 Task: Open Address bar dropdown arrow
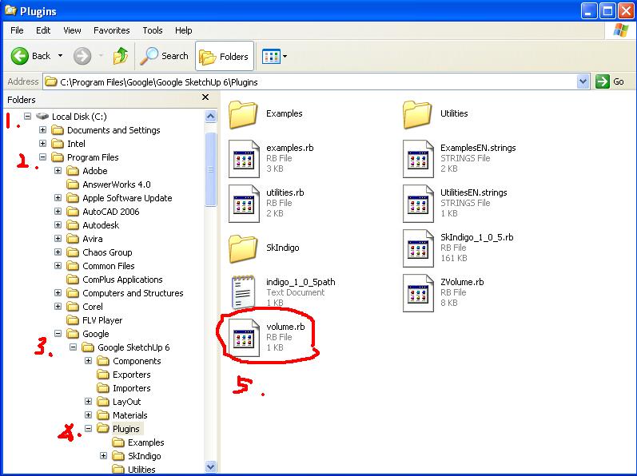(x=583, y=81)
